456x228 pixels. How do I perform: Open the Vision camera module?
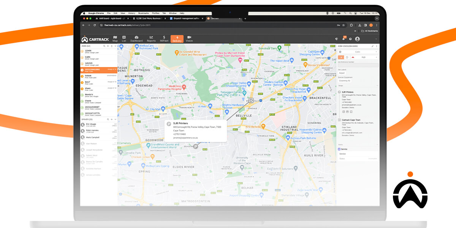(x=189, y=38)
